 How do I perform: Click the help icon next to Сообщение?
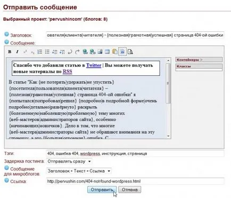[6, 42]
